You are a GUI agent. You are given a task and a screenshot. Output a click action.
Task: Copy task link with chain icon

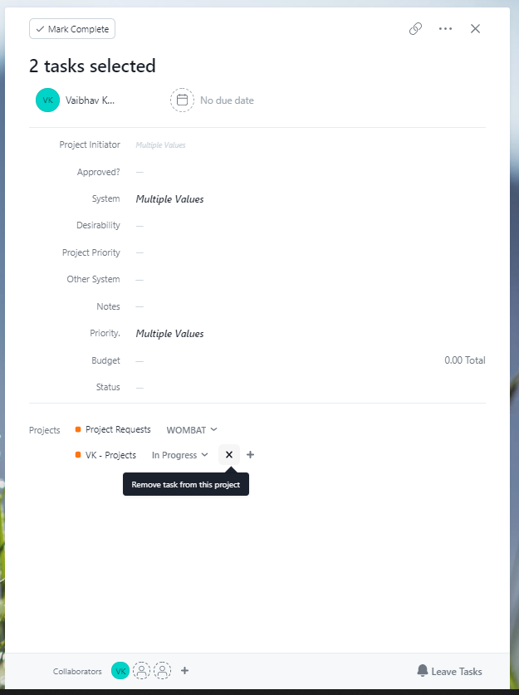(x=415, y=29)
